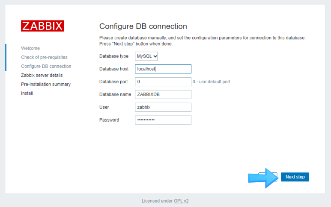Click into the Database port field
The height and width of the screenshot is (207, 331).
pyautogui.click(x=163, y=82)
